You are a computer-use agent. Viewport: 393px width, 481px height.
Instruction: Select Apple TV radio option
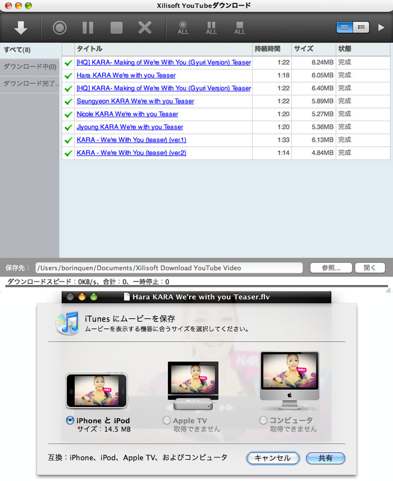167,420
